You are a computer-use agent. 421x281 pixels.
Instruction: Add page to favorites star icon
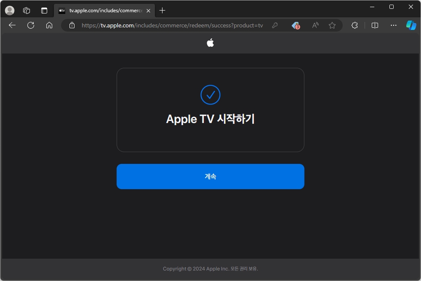(x=332, y=25)
